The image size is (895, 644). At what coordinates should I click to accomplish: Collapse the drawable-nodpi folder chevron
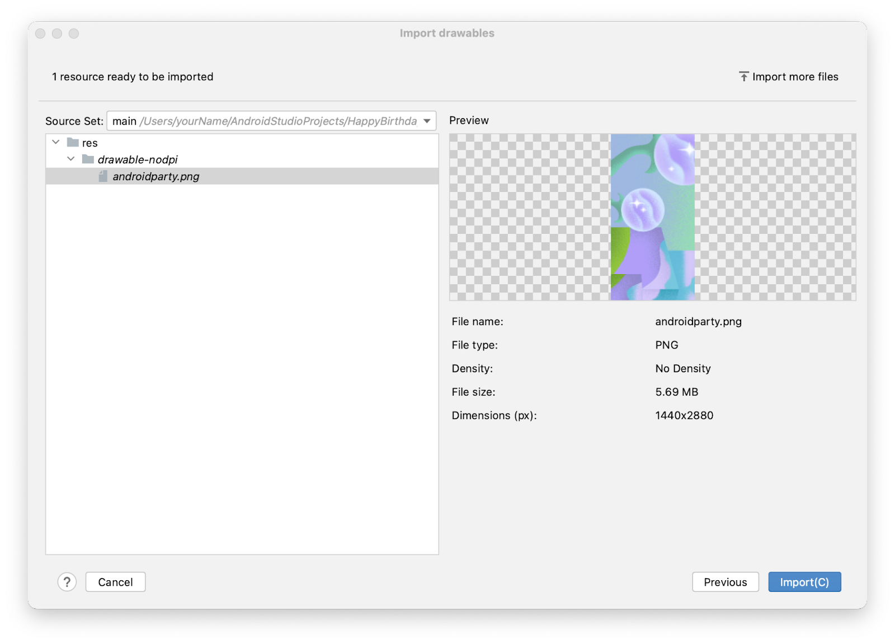[71, 159]
